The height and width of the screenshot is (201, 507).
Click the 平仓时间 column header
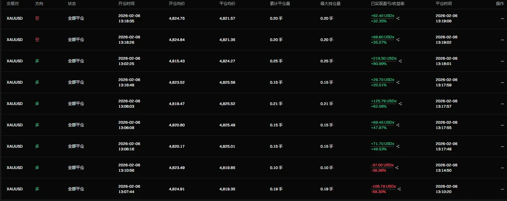tap(444, 4)
